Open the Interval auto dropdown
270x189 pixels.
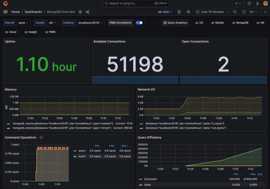[23, 23]
